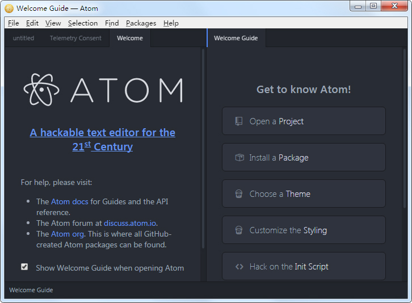Image resolution: width=412 pixels, height=303 pixels.
Task: Expand the Customize the Styling card
Action: pos(304,230)
